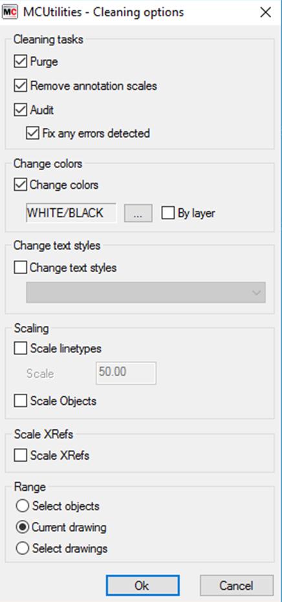Toggle the Change colors checkbox
282x602 pixels.
coord(20,185)
